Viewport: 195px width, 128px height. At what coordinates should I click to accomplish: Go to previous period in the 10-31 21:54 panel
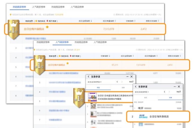coord(117,82)
